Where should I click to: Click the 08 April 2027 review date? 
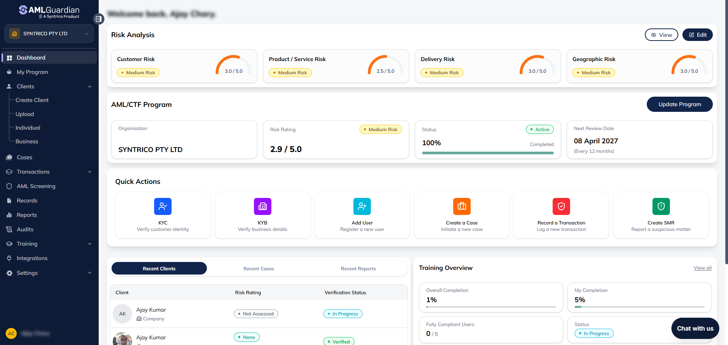tap(596, 141)
